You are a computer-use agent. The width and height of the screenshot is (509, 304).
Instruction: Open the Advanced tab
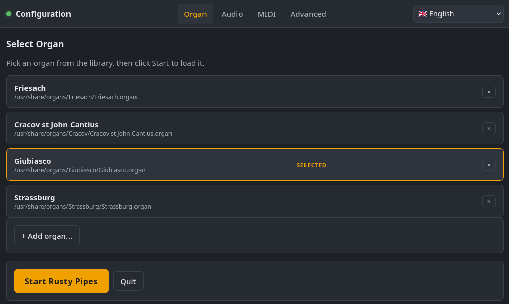[308, 14]
